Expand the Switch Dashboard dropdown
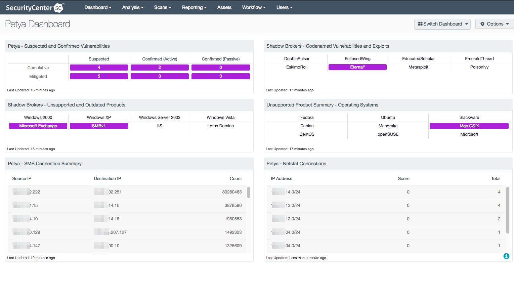This screenshot has width=514, height=301. 442,24
